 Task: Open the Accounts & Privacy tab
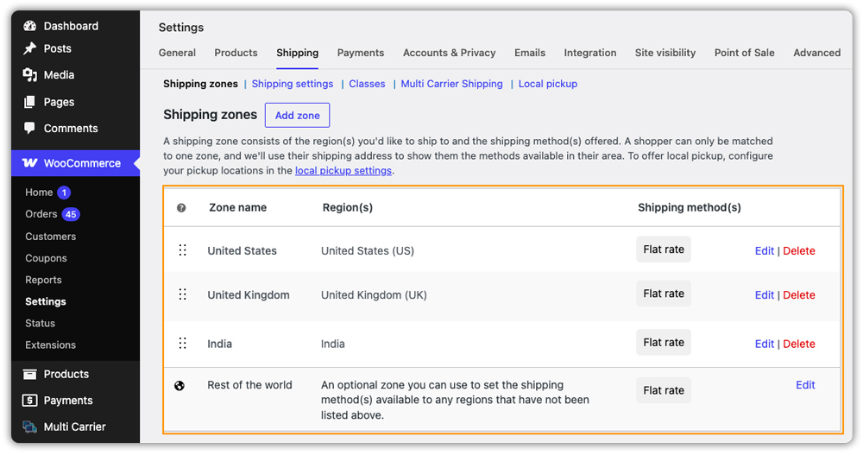click(x=449, y=53)
